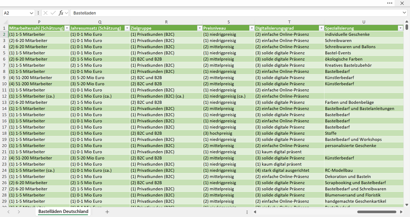Select cell 'Schreibwaren und Ballons'

364,47
